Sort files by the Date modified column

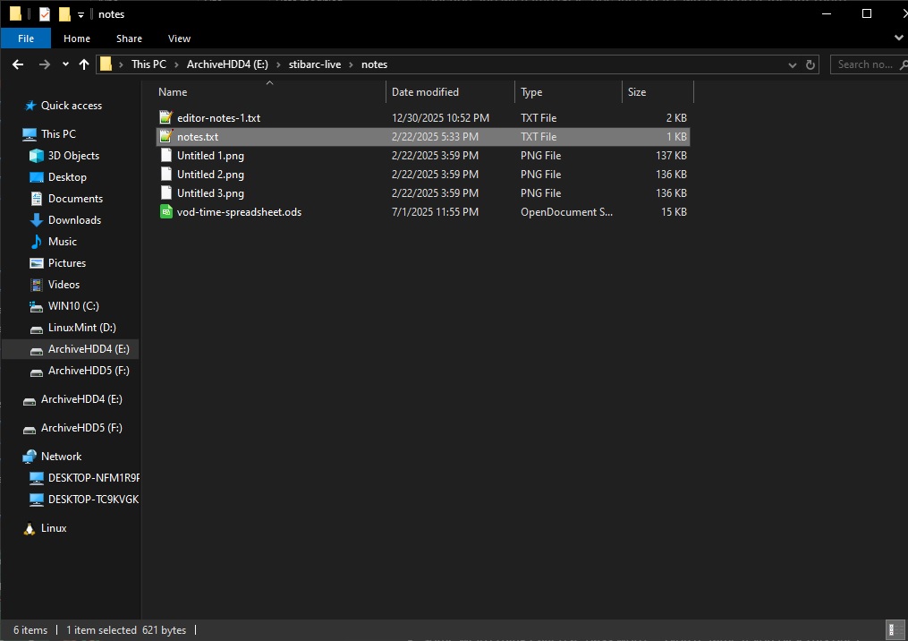click(425, 92)
